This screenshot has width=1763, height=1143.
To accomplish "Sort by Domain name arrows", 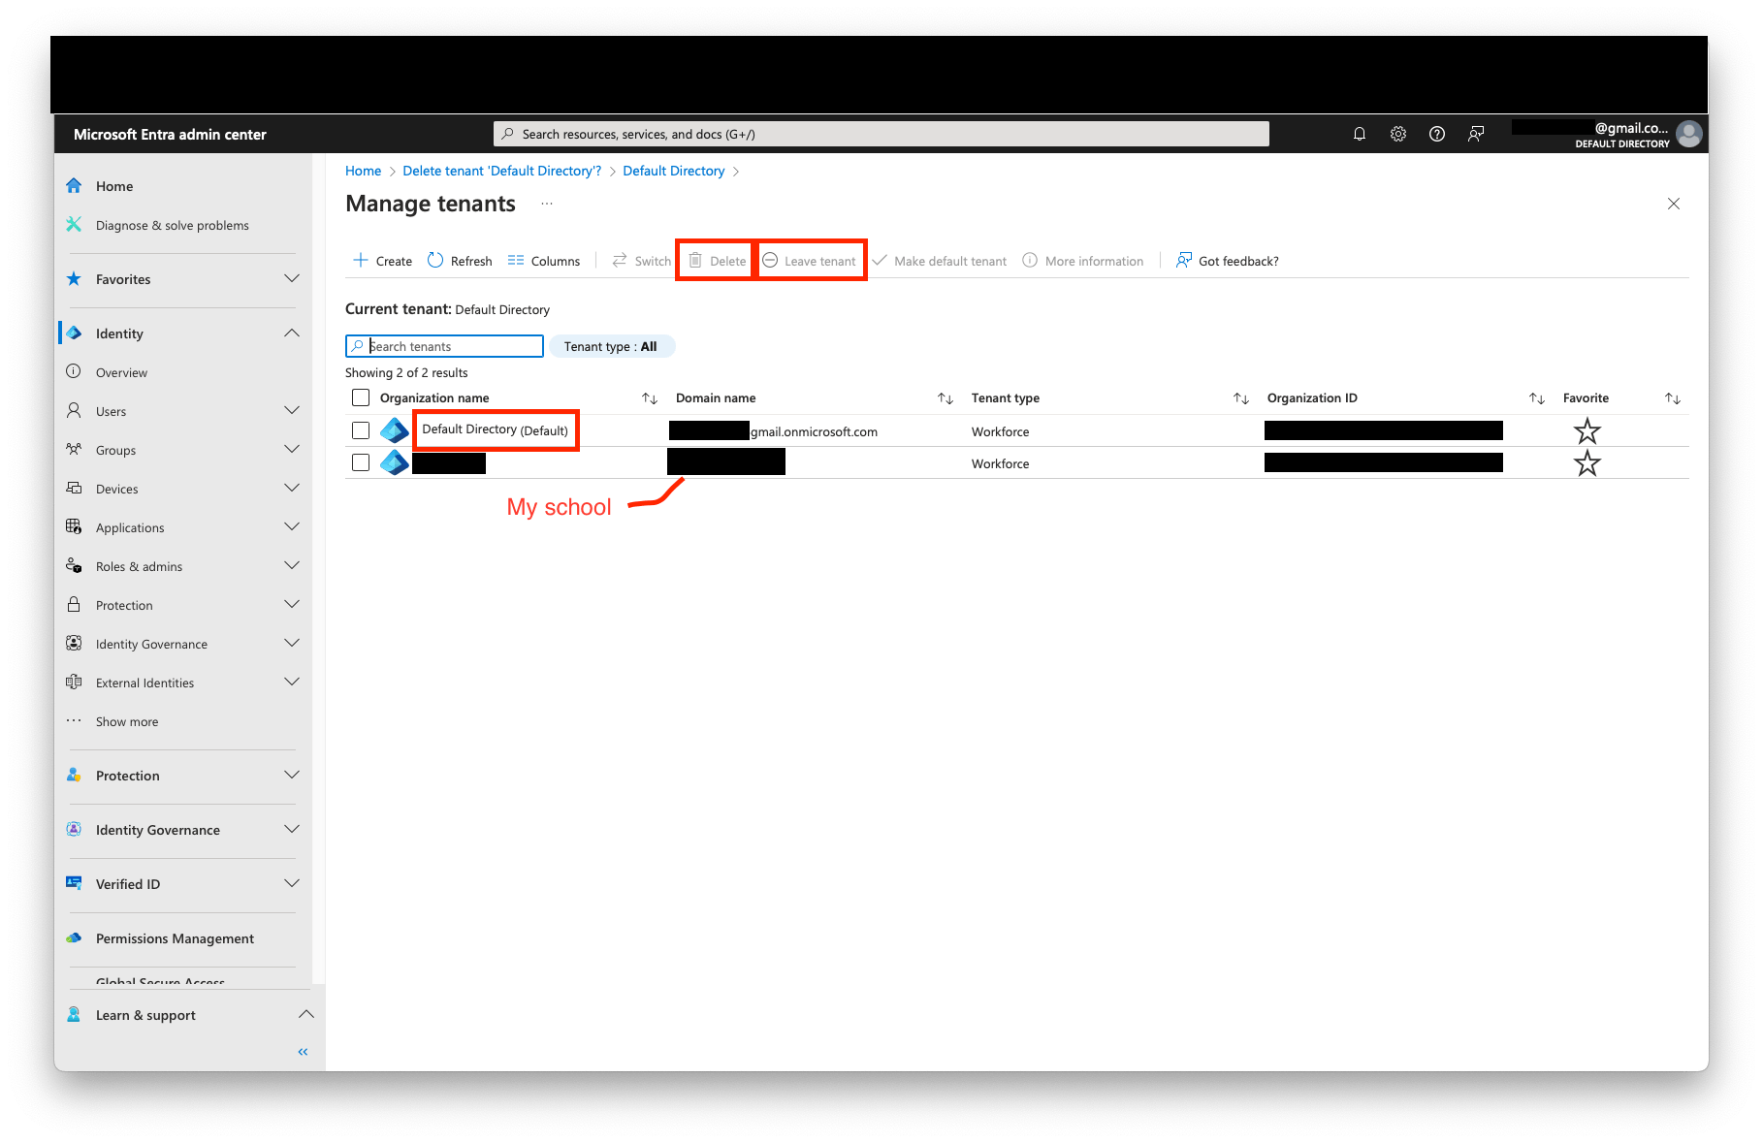I will pos(946,398).
